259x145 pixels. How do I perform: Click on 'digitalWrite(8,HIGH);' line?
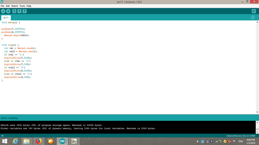18,71
